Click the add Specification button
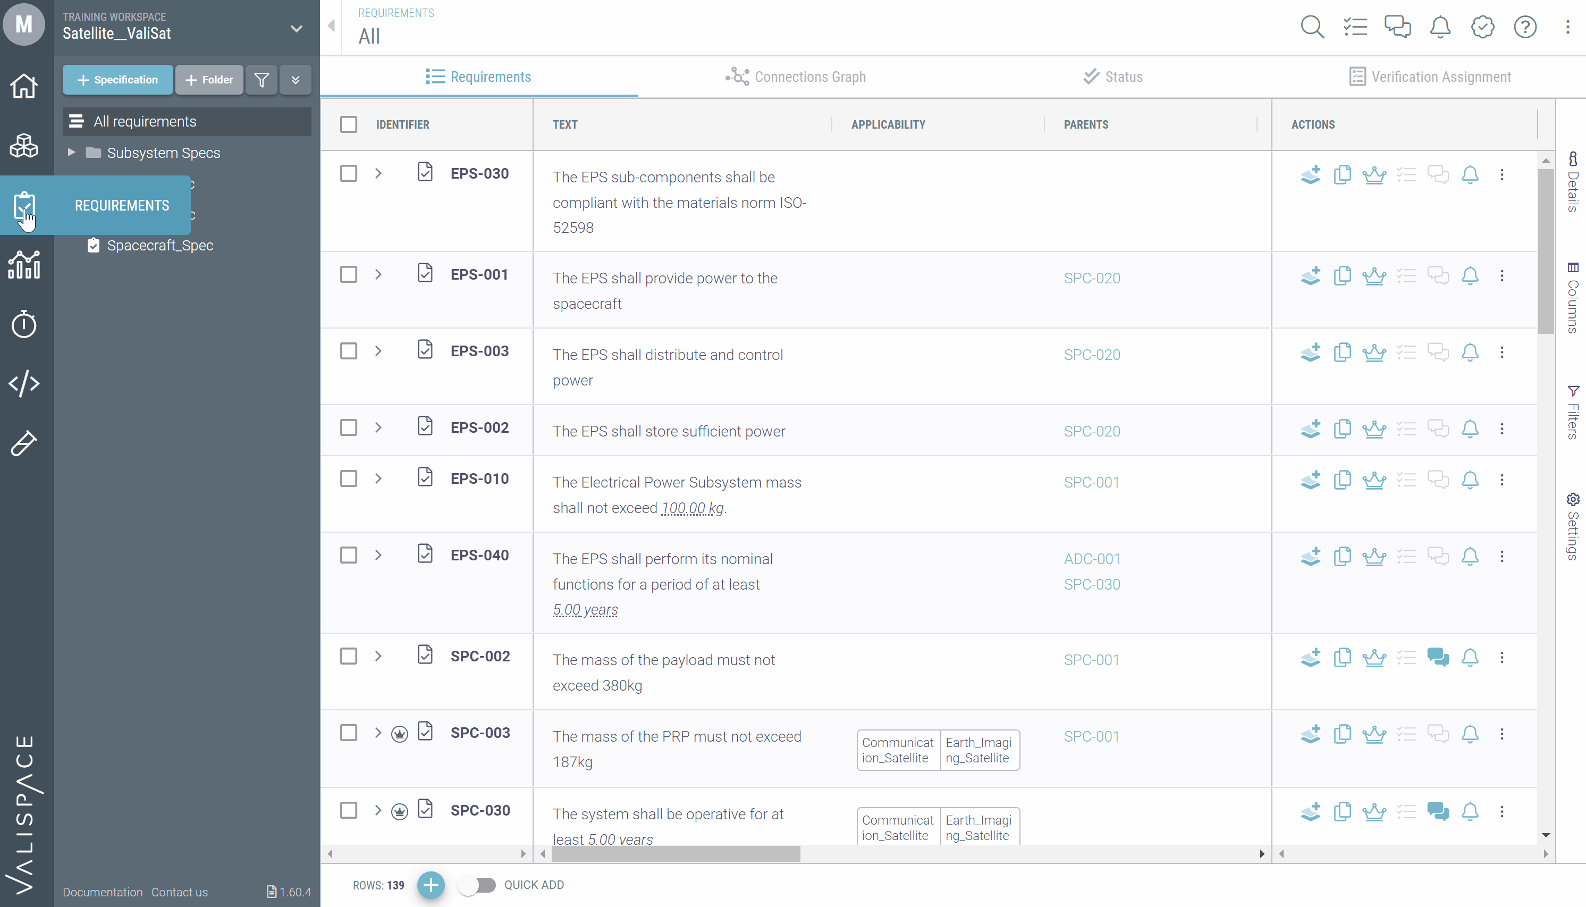Screen dimensions: 1586x907 tap(117, 80)
